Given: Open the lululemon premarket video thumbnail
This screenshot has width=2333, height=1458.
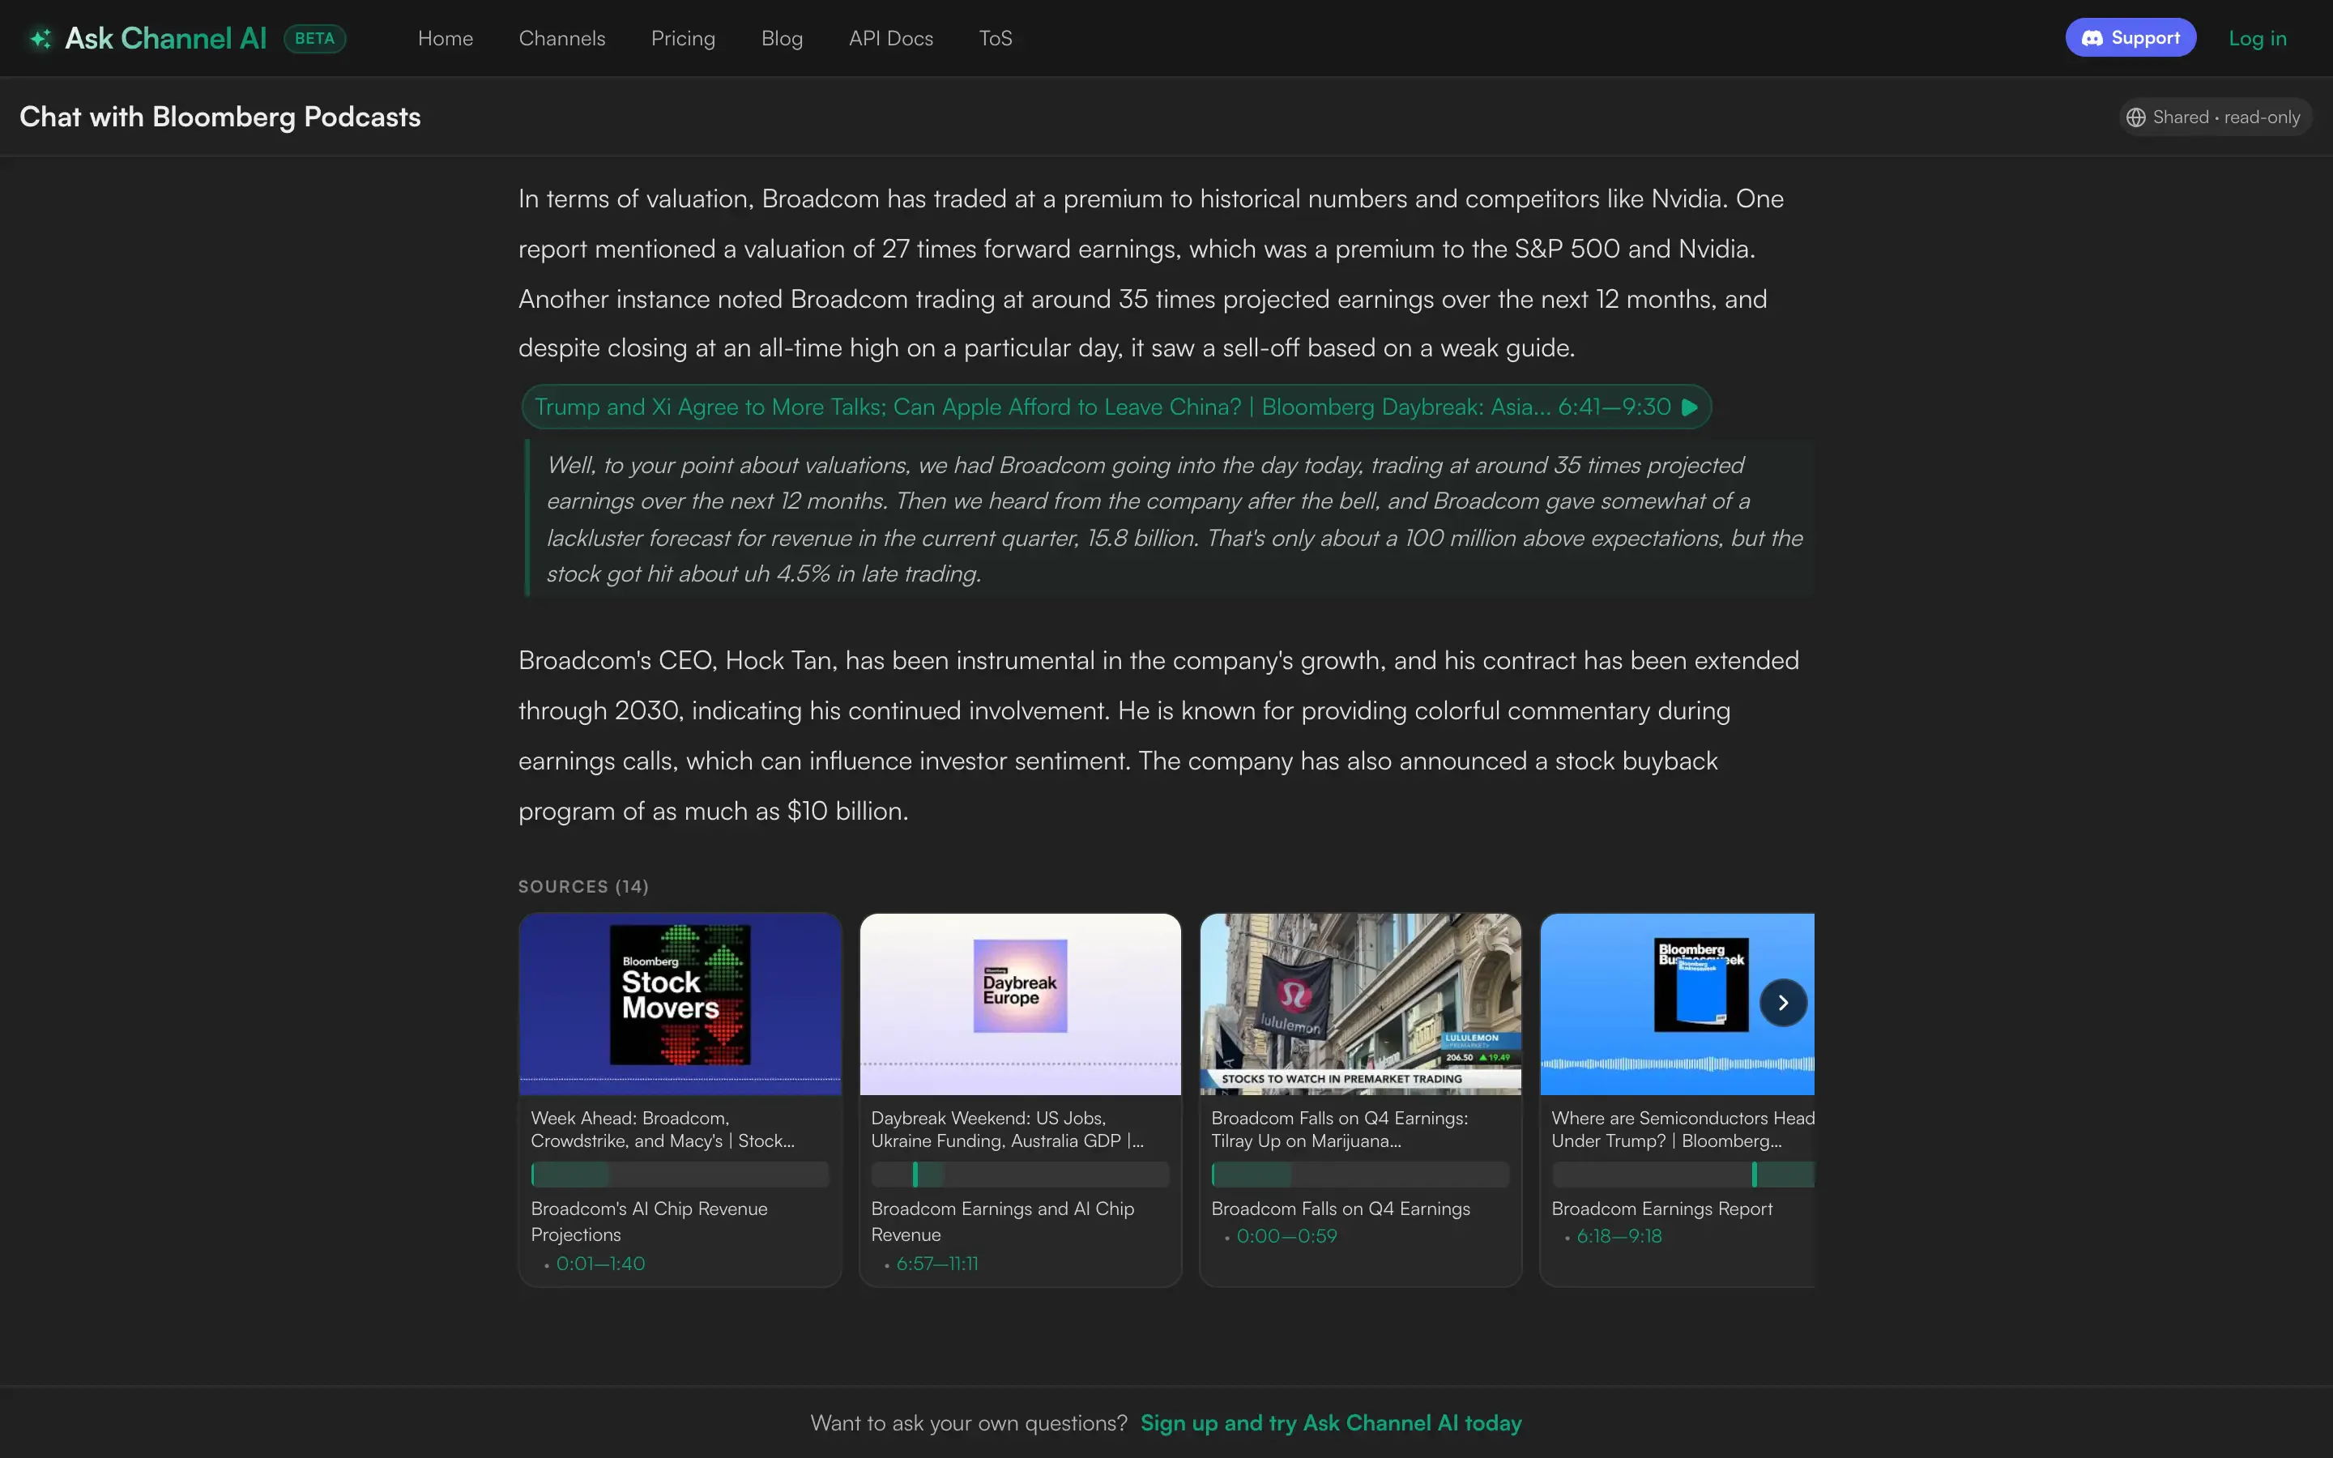Looking at the screenshot, I should [1360, 1004].
